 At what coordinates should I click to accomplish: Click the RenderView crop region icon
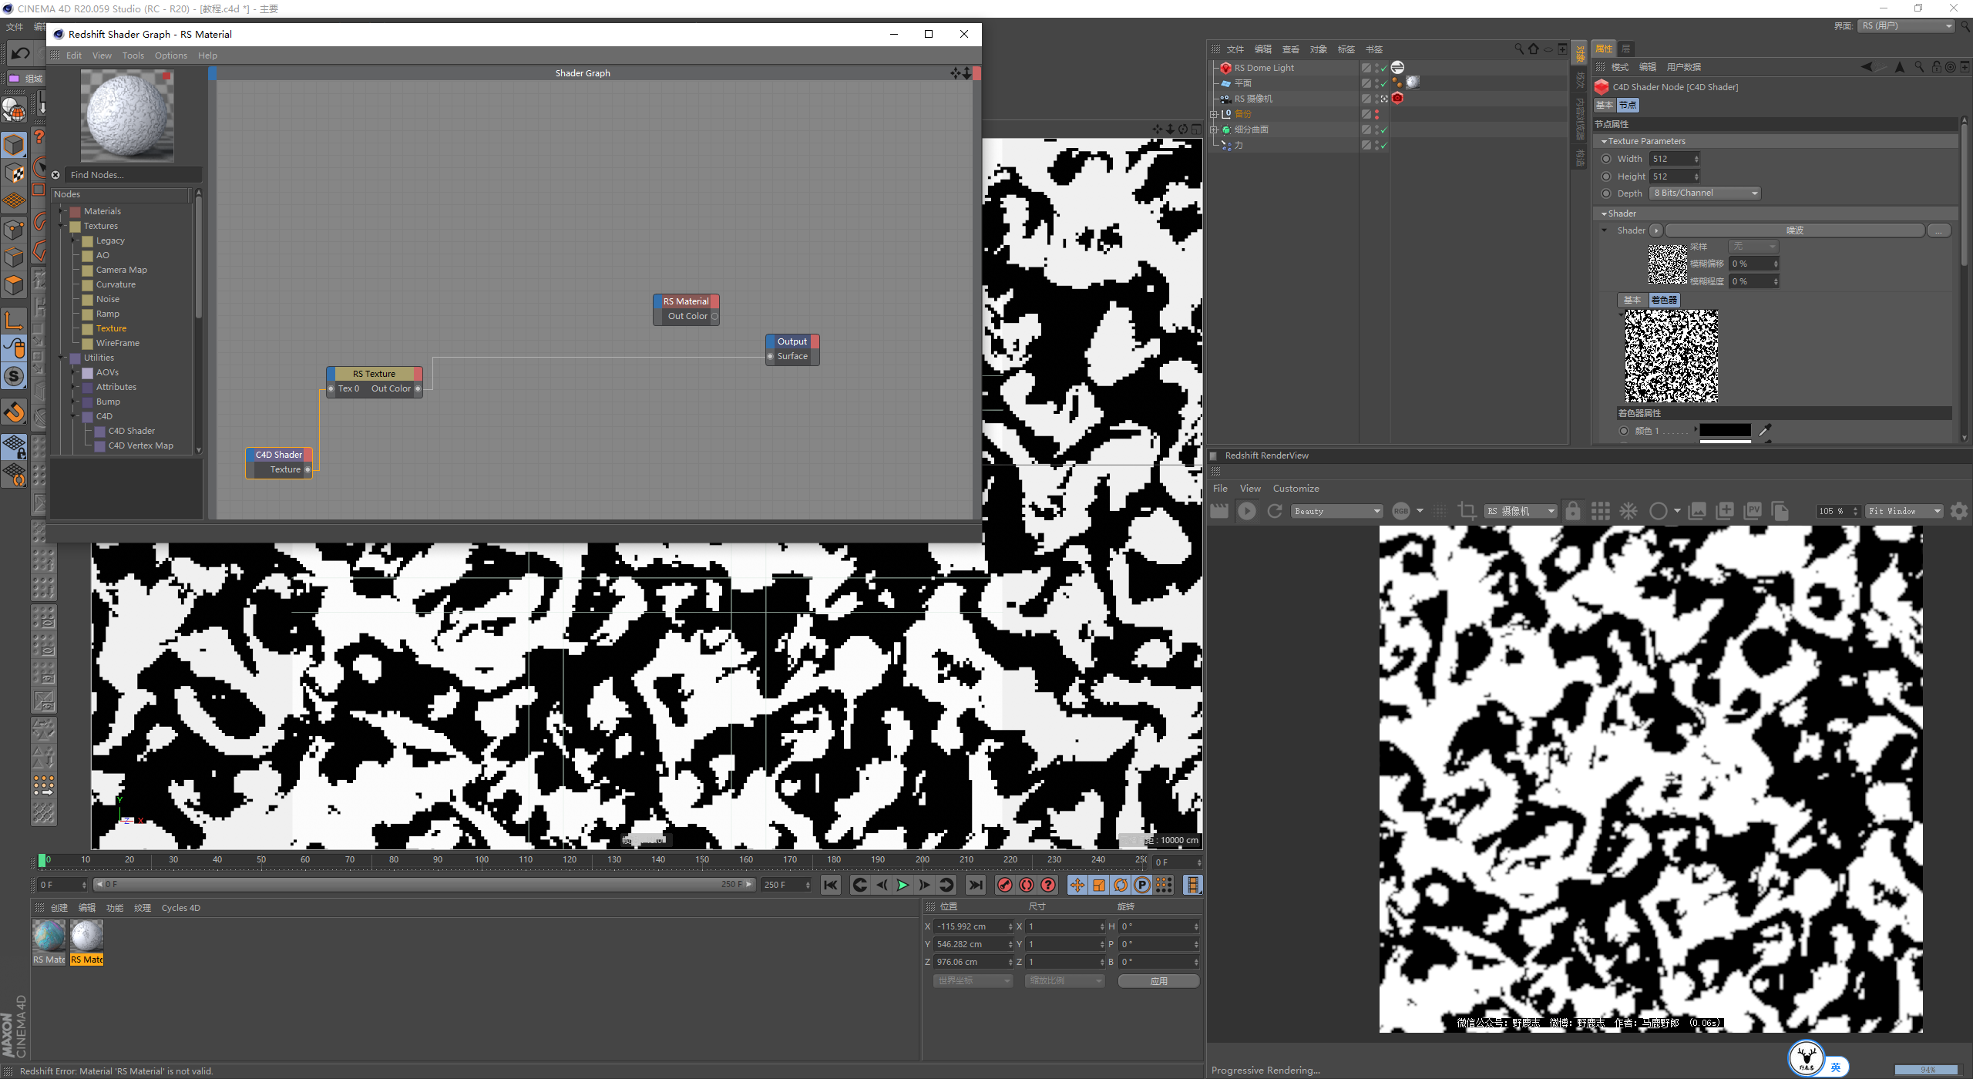[1467, 511]
